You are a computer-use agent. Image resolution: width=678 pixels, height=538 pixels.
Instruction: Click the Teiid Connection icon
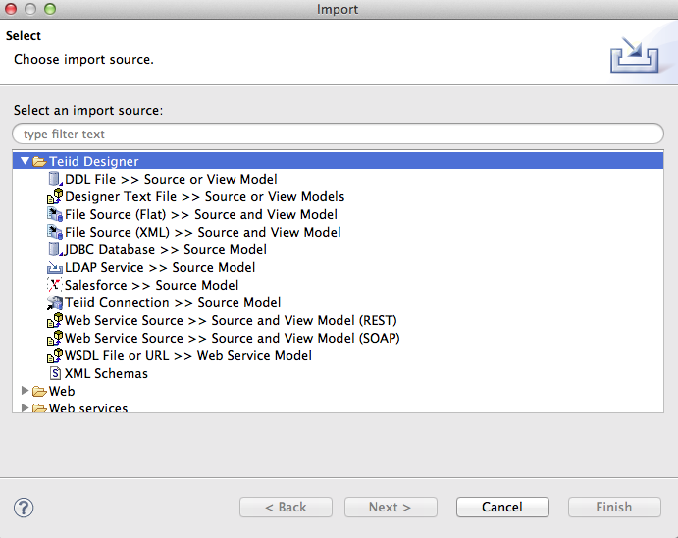(55, 302)
